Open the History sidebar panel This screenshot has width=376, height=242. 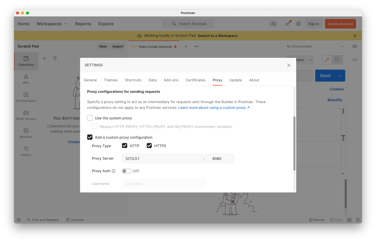(26, 151)
